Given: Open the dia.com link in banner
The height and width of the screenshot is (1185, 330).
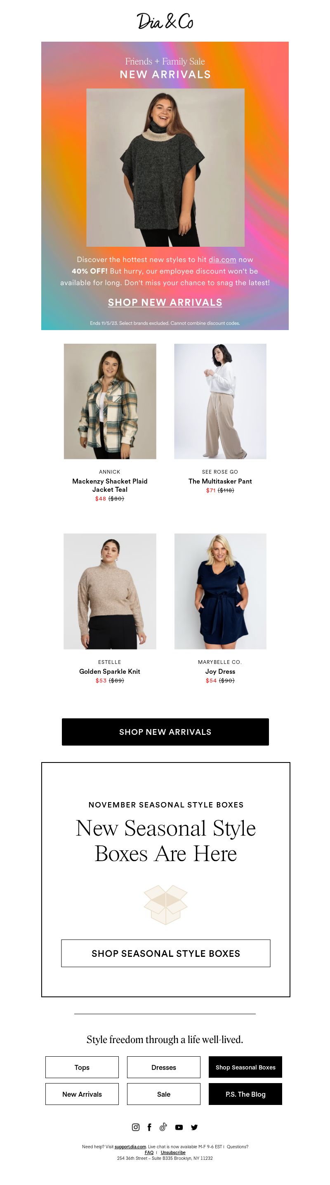Looking at the screenshot, I should pos(222,260).
